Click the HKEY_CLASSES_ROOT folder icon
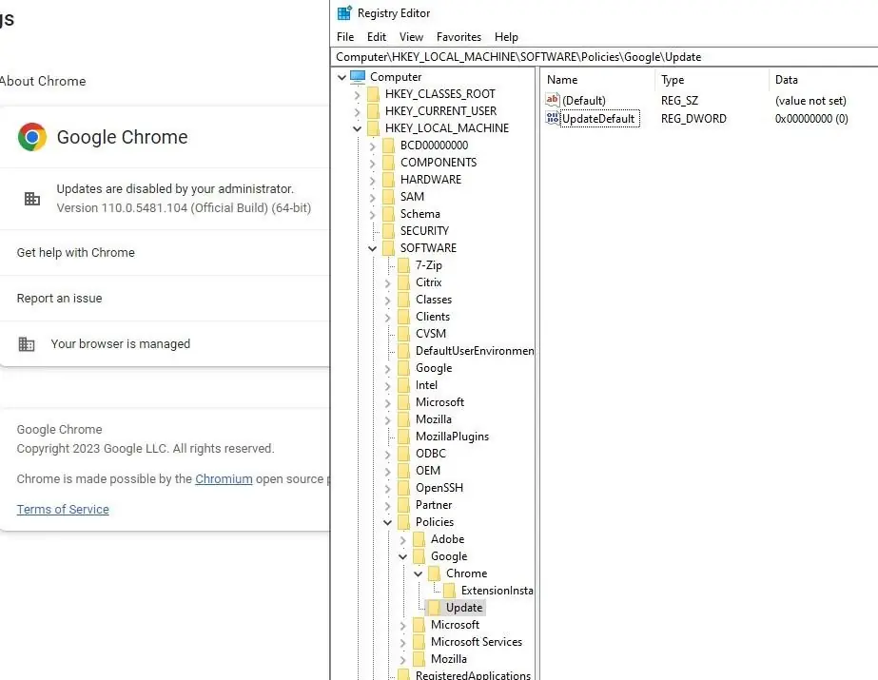Viewport: 878px width, 680px height. tap(373, 94)
